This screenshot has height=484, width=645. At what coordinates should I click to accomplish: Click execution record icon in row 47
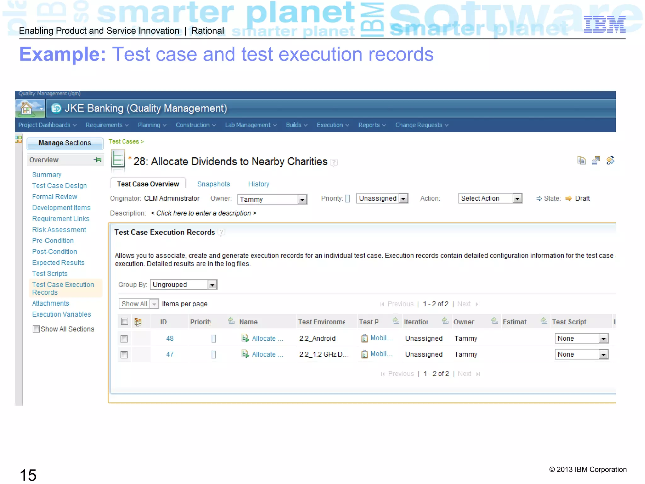[x=245, y=354]
